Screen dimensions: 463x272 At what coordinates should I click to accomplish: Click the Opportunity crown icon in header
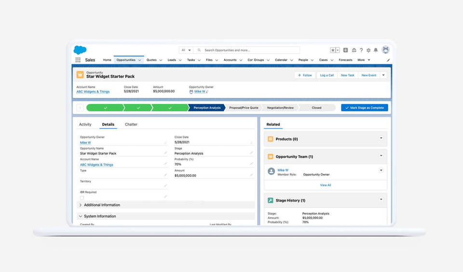80,74
